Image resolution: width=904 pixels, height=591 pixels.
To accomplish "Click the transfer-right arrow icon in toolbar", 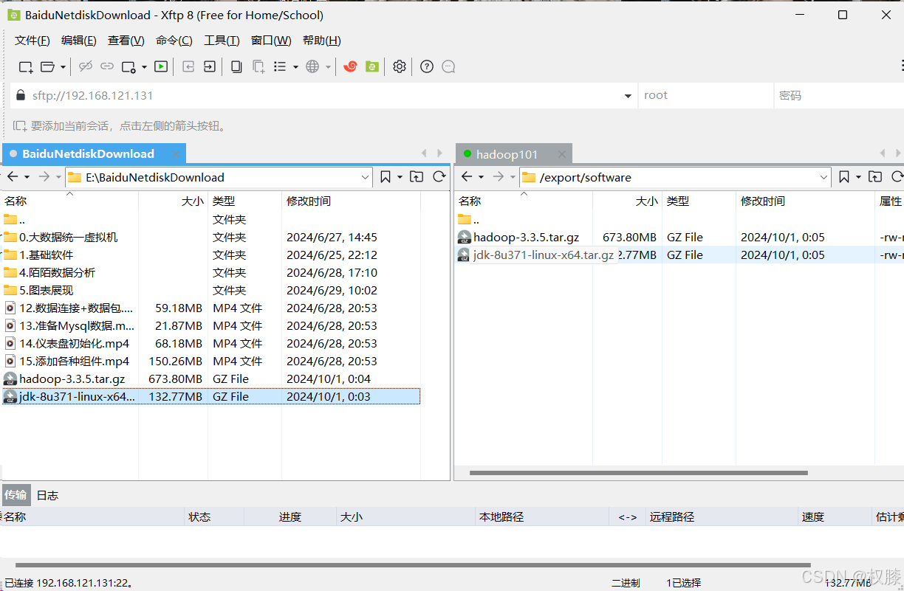I will pos(210,66).
